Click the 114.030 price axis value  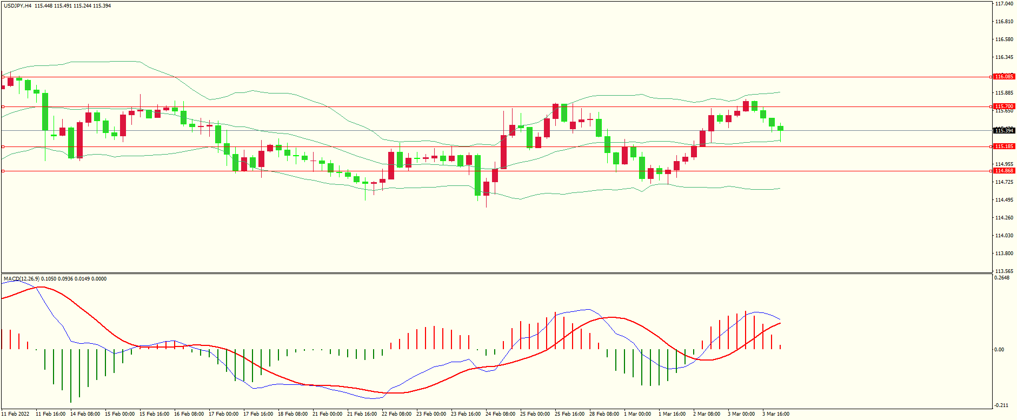(x=1004, y=236)
